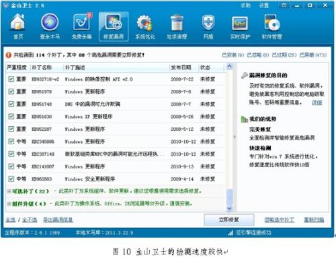Collapse the right info panel arrow

click(x=235, y=137)
